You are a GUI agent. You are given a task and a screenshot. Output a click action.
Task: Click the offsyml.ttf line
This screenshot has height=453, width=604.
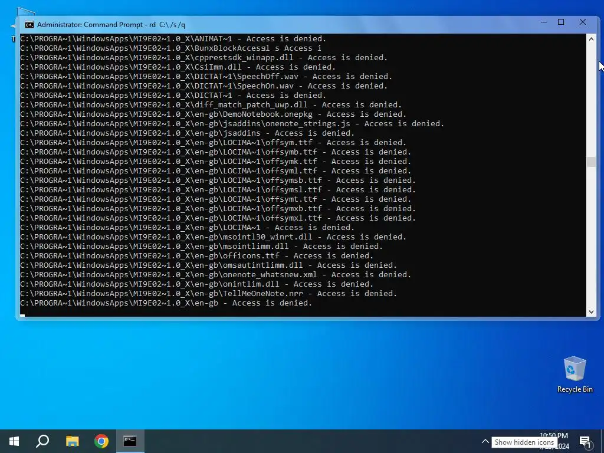(216, 171)
